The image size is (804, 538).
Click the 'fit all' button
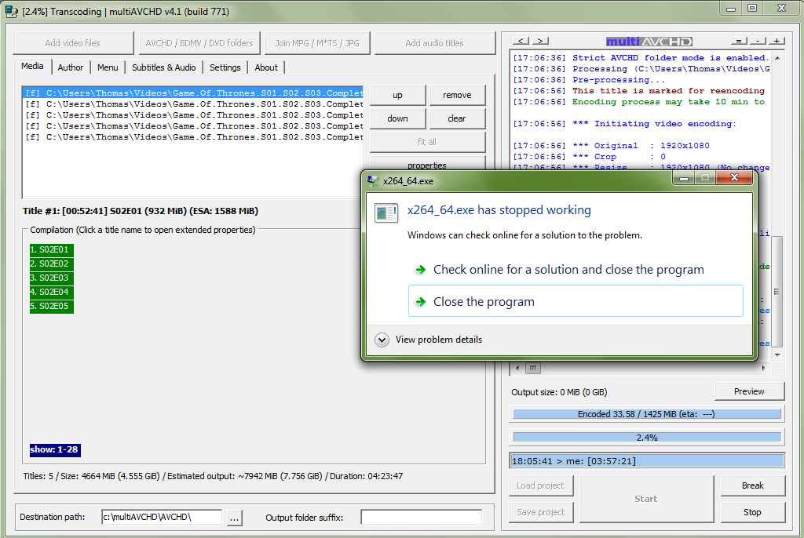click(x=427, y=142)
